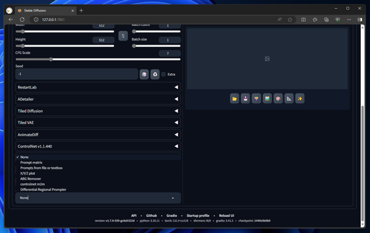Enable the Extra seed checkbox
This screenshot has height=233, width=370.
(x=163, y=75)
